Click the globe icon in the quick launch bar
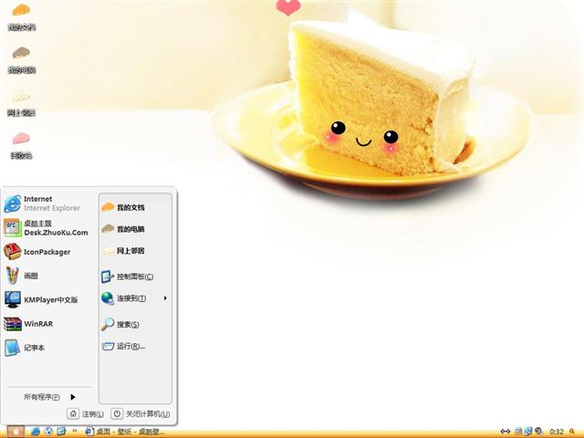 (x=48, y=431)
